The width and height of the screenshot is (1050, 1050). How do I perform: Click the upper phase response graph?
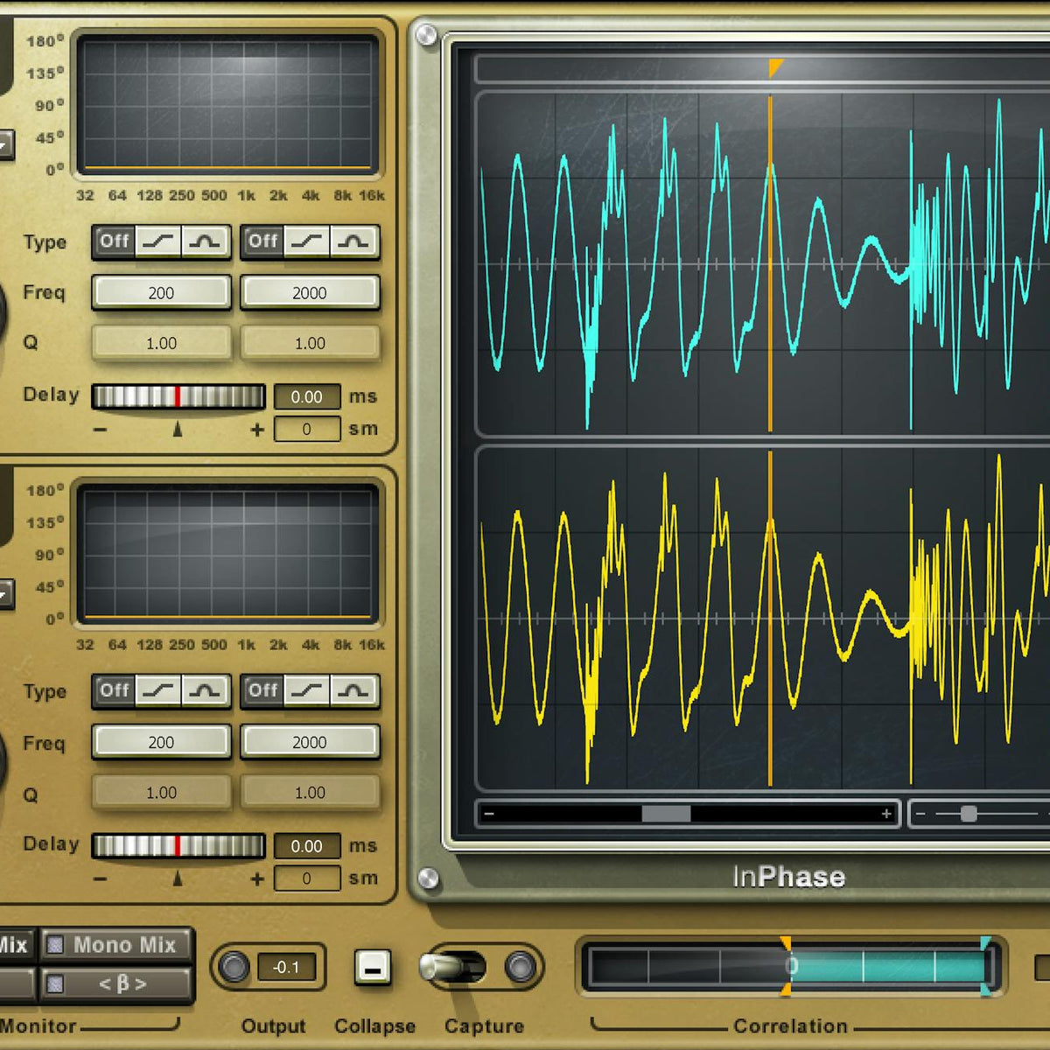click(x=227, y=104)
